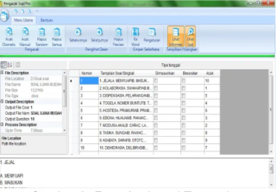Open the Pengaturan settings icon
The image size is (276, 192).
[152, 32]
